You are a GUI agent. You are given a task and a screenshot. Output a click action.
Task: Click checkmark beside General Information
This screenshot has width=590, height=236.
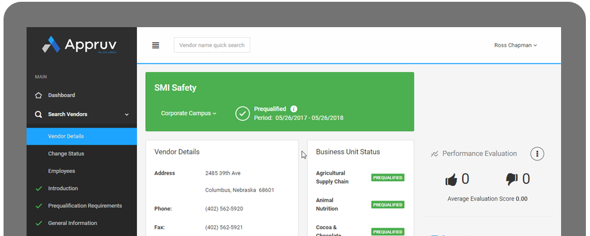click(38, 223)
